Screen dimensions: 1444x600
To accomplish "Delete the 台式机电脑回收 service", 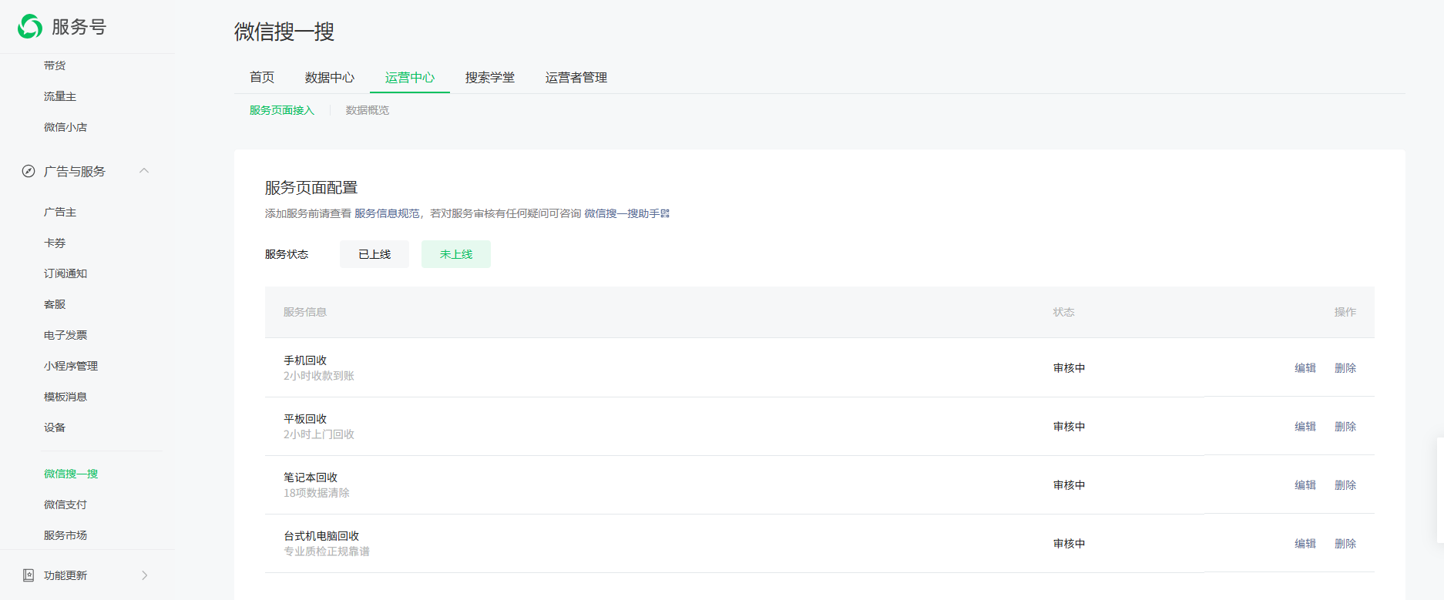I will point(1345,544).
